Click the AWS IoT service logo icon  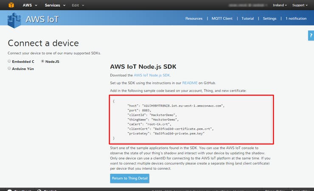[15, 20]
